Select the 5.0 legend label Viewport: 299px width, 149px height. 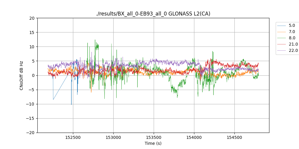(292, 26)
